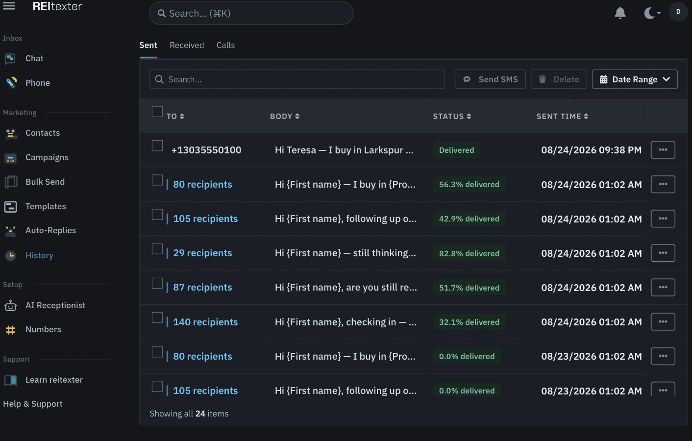Click the Hi Teresa message body

344,150
